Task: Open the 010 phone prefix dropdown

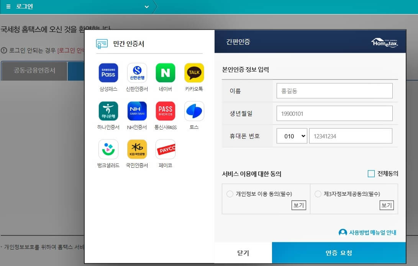Action: [x=292, y=136]
